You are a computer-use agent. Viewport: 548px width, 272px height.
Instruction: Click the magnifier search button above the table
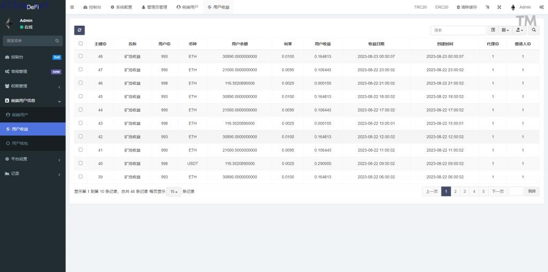(x=534, y=30)
